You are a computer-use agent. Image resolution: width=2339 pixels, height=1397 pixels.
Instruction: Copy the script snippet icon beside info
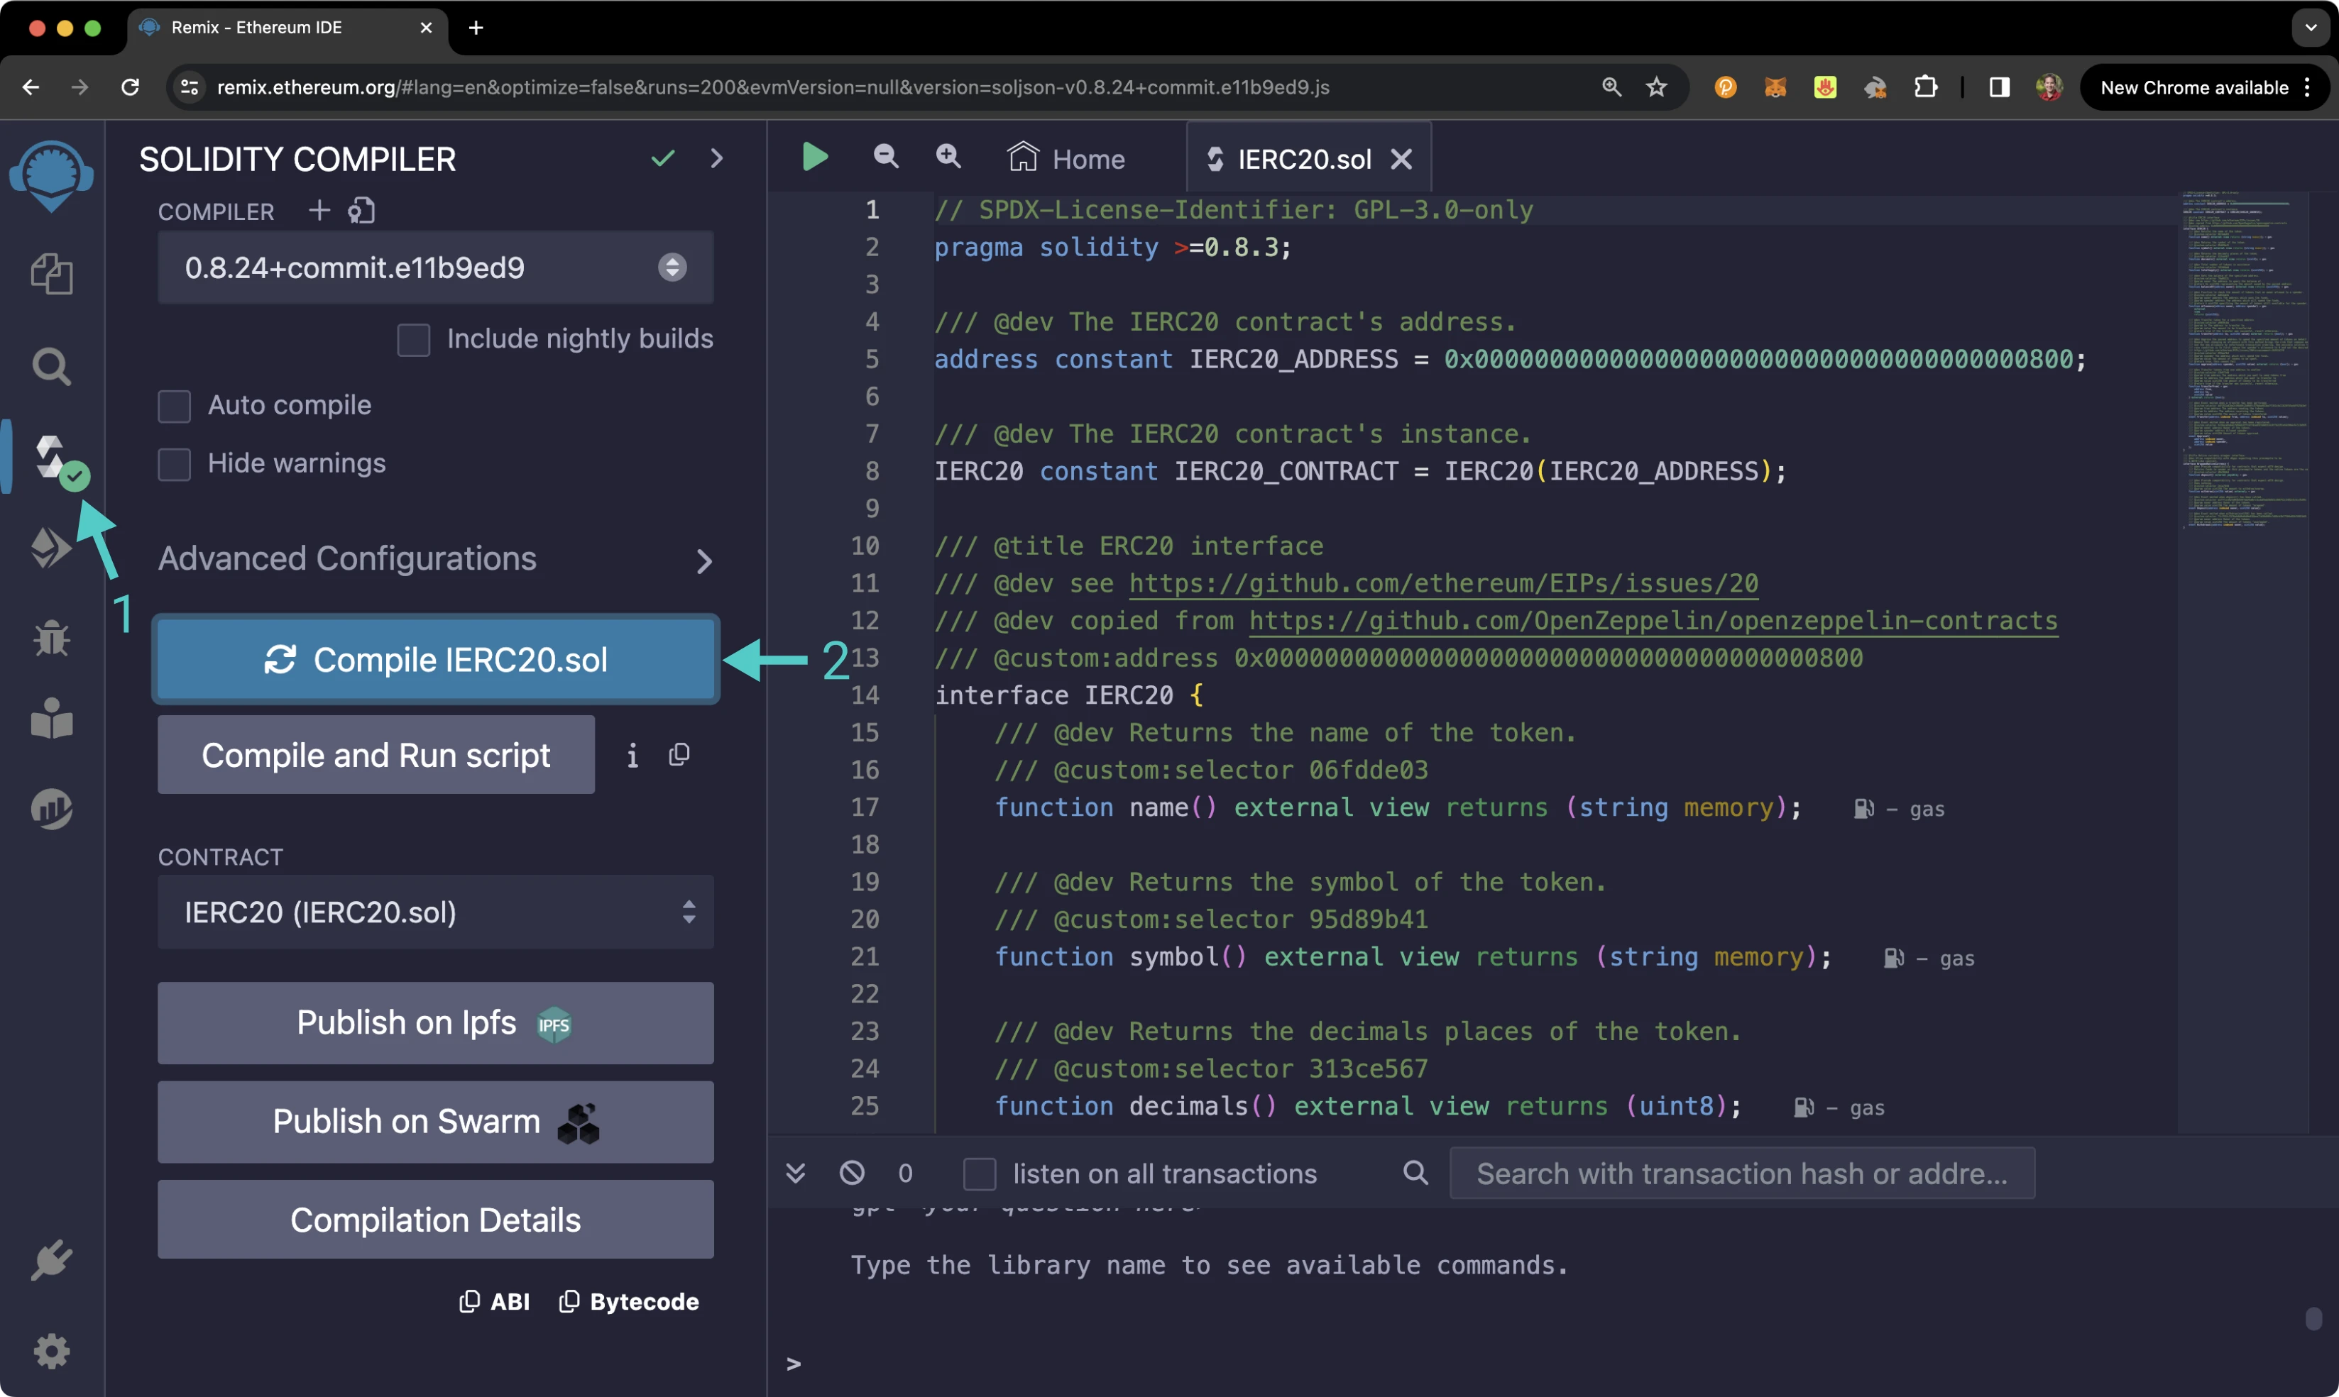tap(679, 755)
